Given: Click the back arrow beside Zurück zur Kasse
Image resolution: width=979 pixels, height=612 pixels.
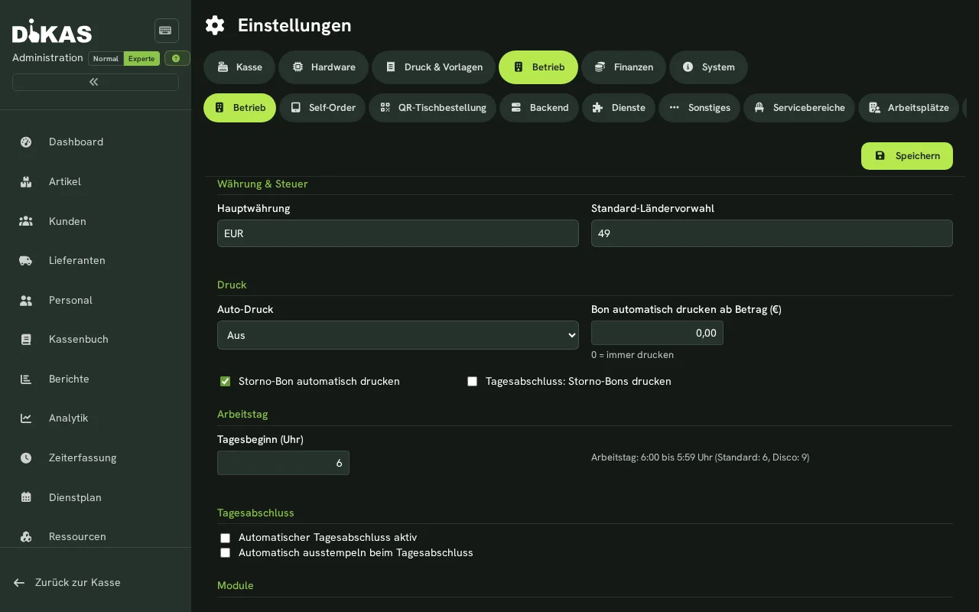Looking at the screenshot, I should coord(19,582).
